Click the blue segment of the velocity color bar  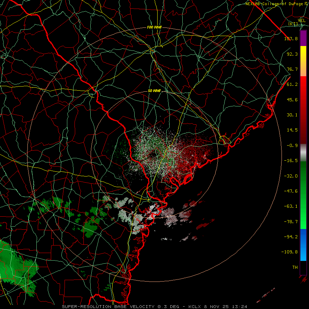click(x=303, y=245)
